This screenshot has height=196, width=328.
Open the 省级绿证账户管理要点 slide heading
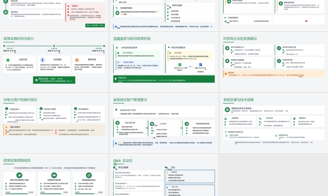click(130, 100)
